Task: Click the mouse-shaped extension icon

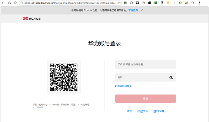Action: pos(144,3)
